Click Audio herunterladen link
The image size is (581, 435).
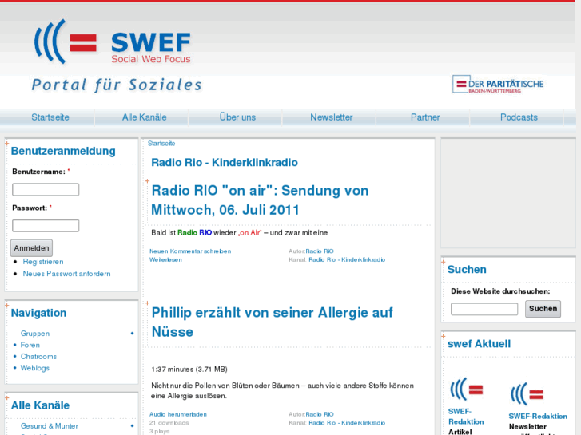click(x=178, y=414)
